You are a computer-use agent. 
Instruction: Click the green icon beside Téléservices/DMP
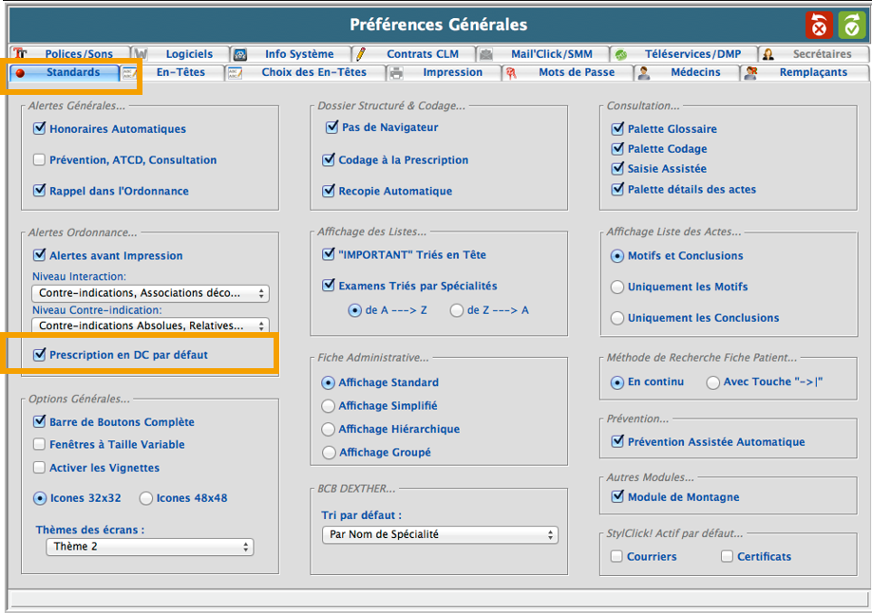tap(619, 54)
